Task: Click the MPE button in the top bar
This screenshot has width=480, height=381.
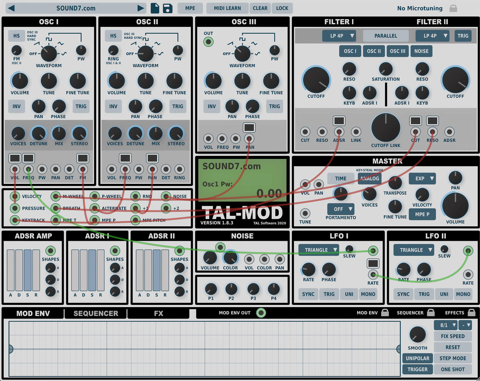Action: [x=190, y=8]
